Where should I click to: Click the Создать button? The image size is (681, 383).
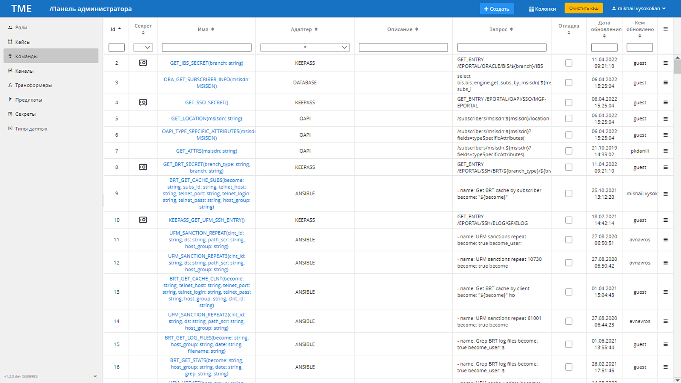[497, 9]
